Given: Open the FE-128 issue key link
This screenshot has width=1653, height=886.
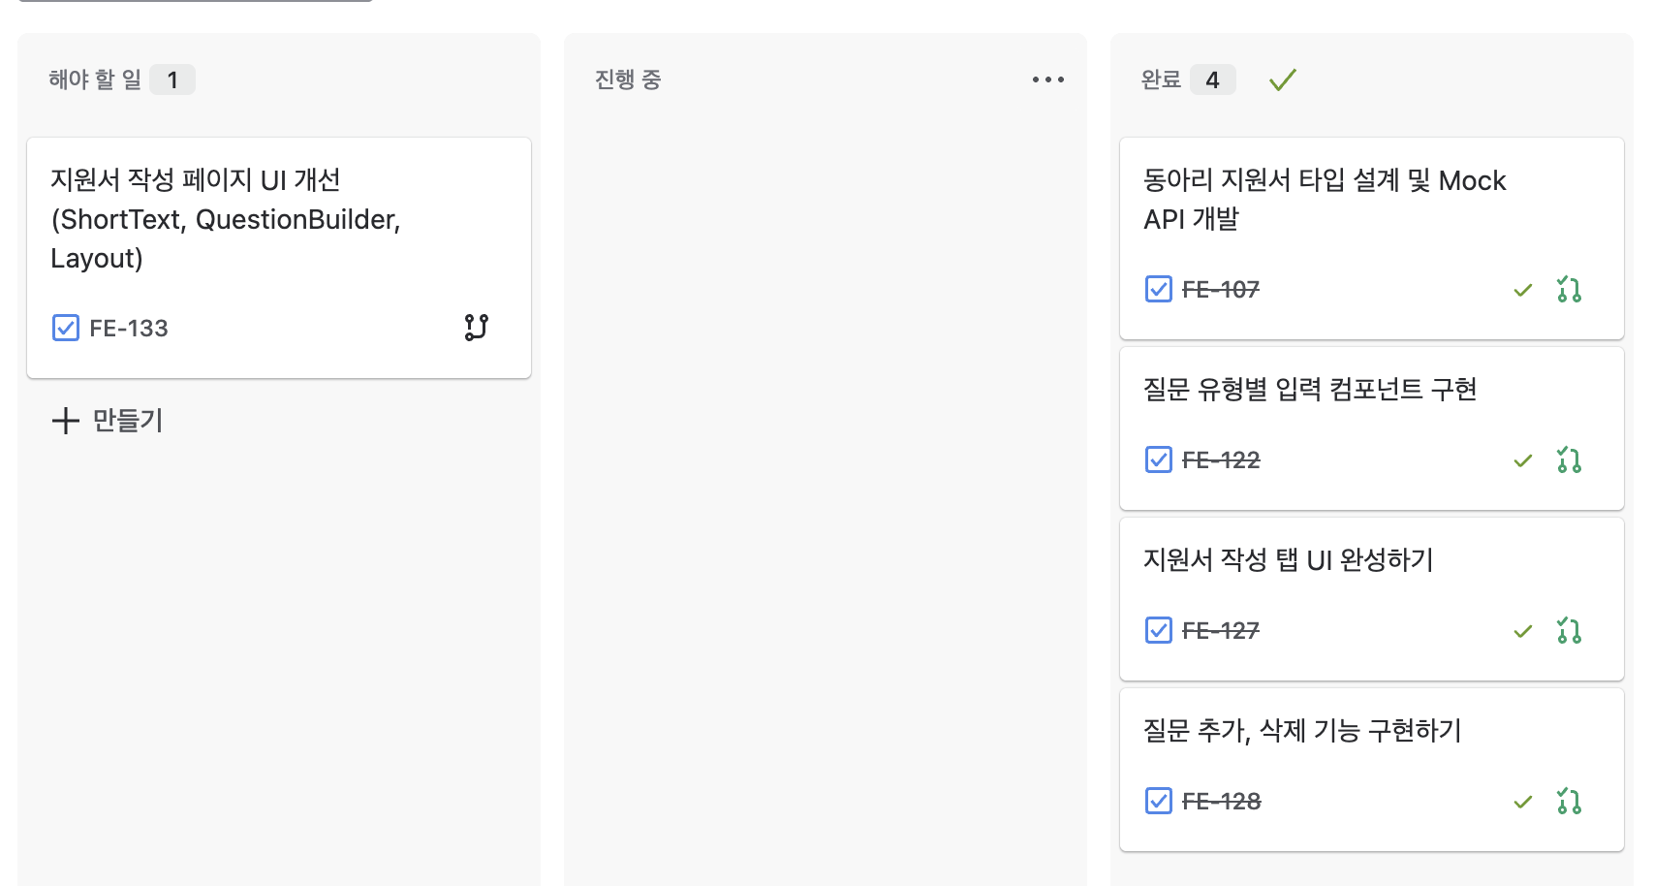Looking at the screenshot, I should [x=1221, y=802].
